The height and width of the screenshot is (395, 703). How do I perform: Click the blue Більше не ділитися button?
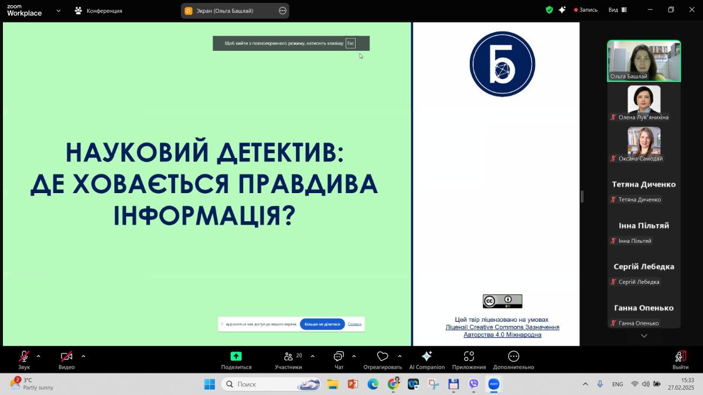(322, 324)
